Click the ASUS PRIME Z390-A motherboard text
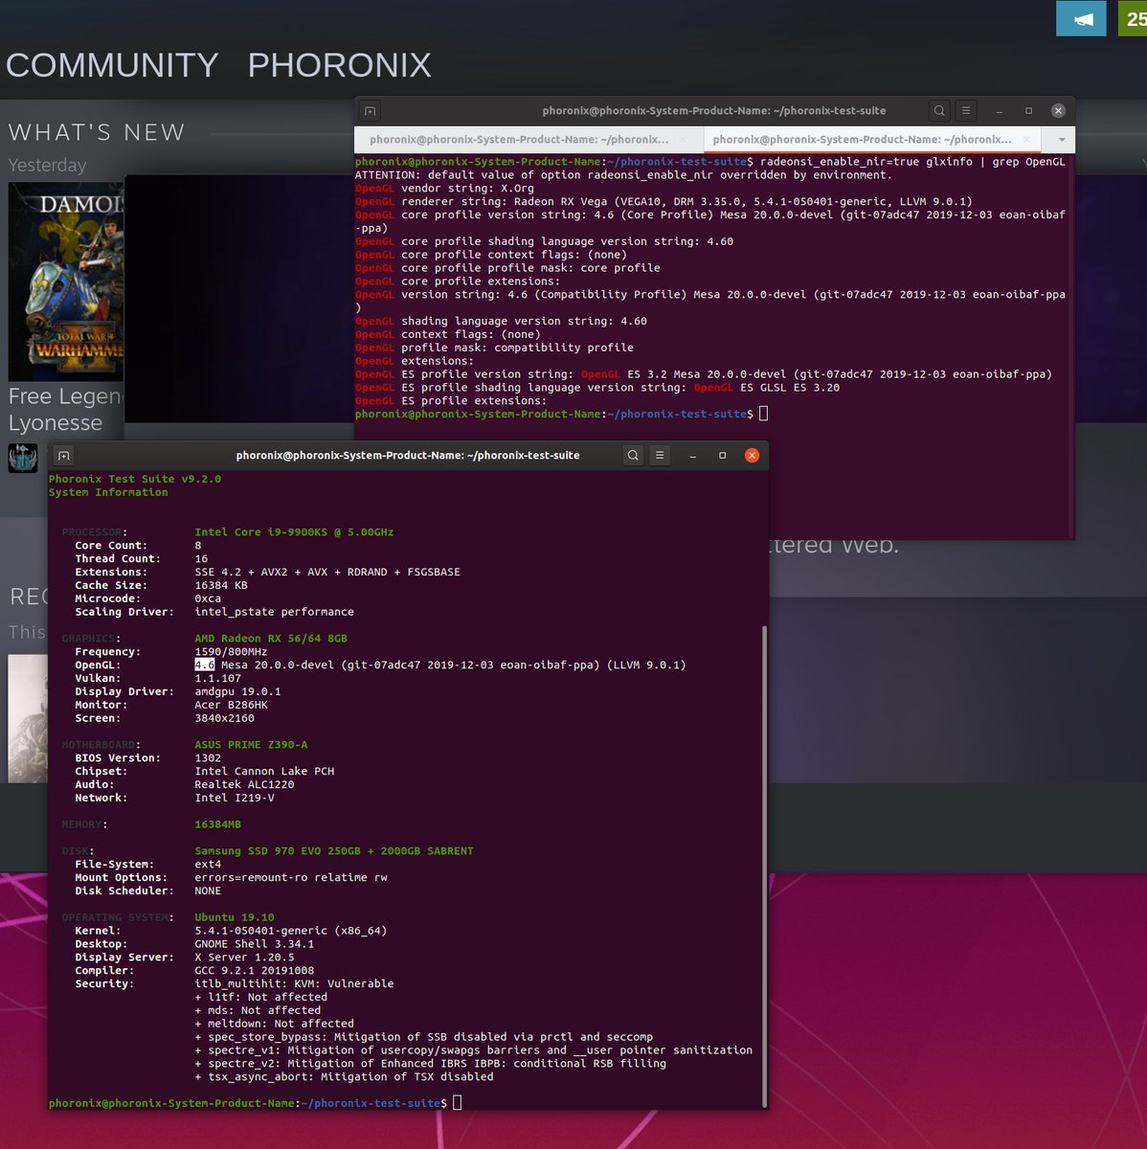The width and height of the screenshot is (1147, 1149). coord(251,745)
